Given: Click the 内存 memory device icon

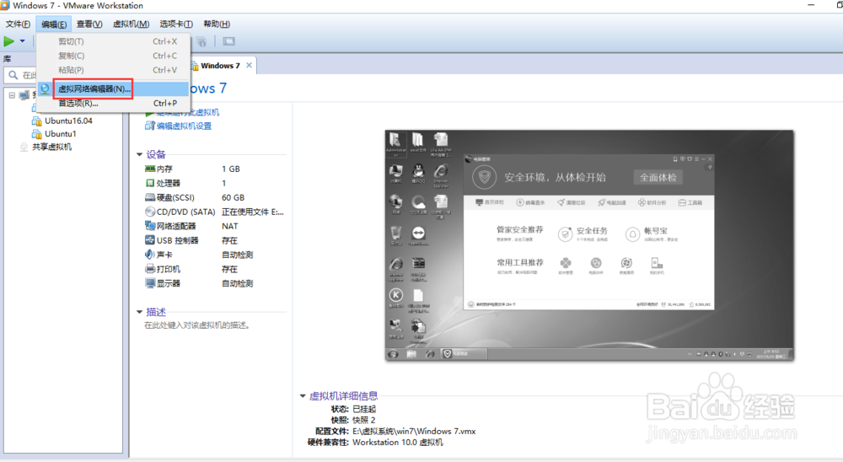Looking at the screenshot, I should (x=150, y=169).
